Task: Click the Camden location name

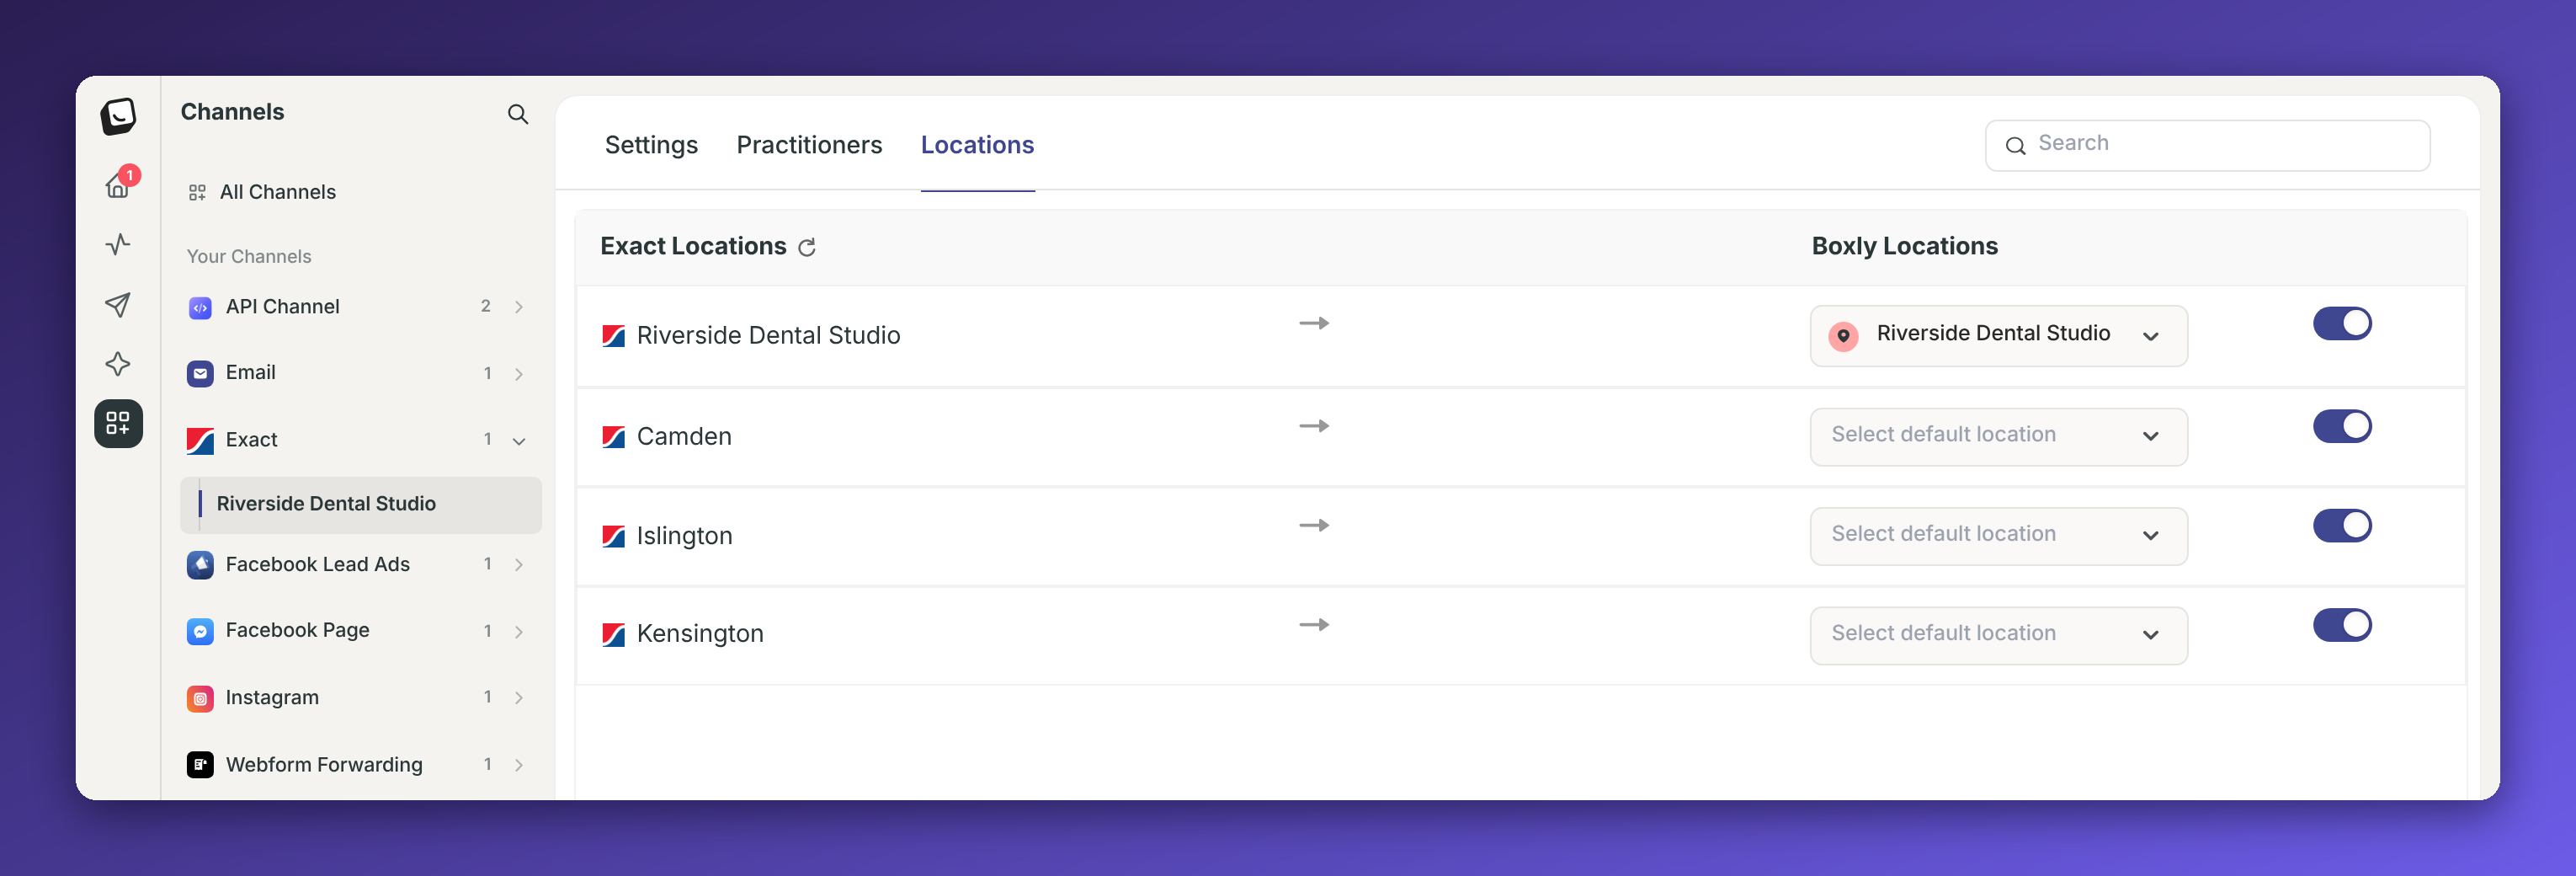Action: pos(684,437)
